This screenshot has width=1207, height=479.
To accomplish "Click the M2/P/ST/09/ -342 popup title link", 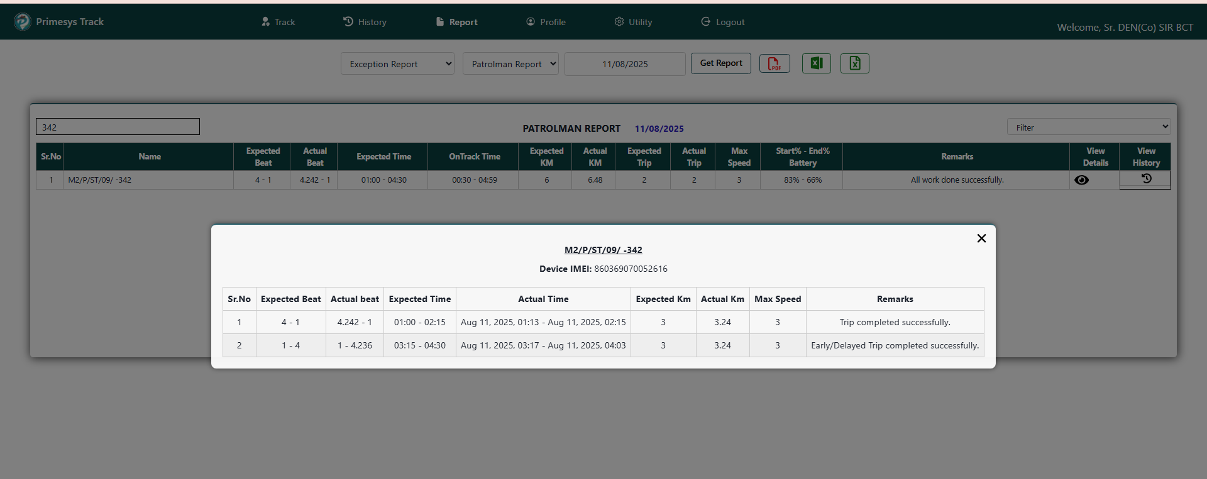I will pyautogui.click(x=603, y=250).
